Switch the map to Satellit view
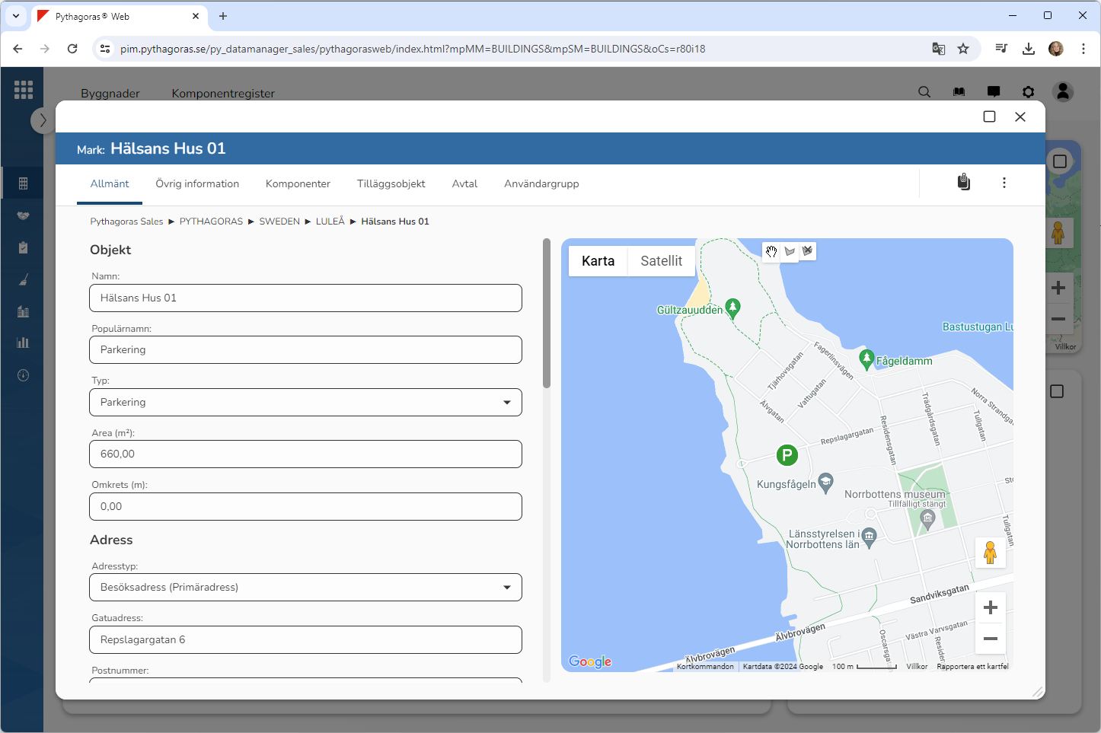The width and height of the screenshot is (1101, 733). point(661,261)
